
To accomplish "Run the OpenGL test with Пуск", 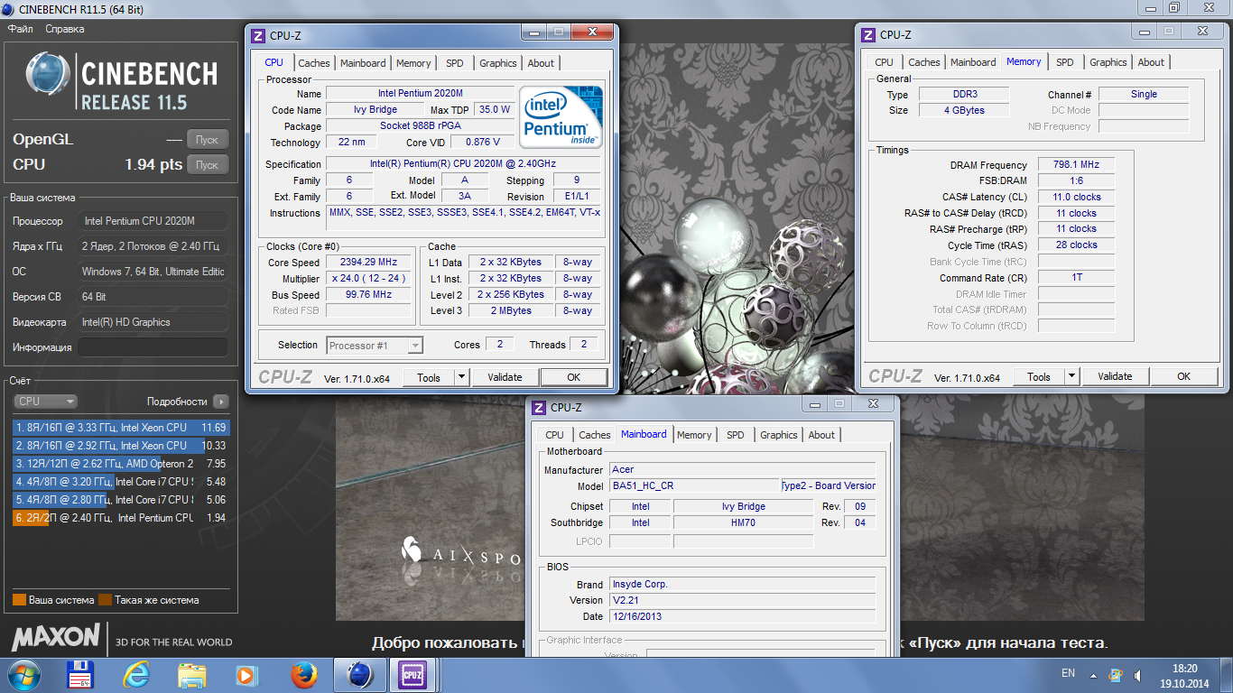I will point(207,140).
